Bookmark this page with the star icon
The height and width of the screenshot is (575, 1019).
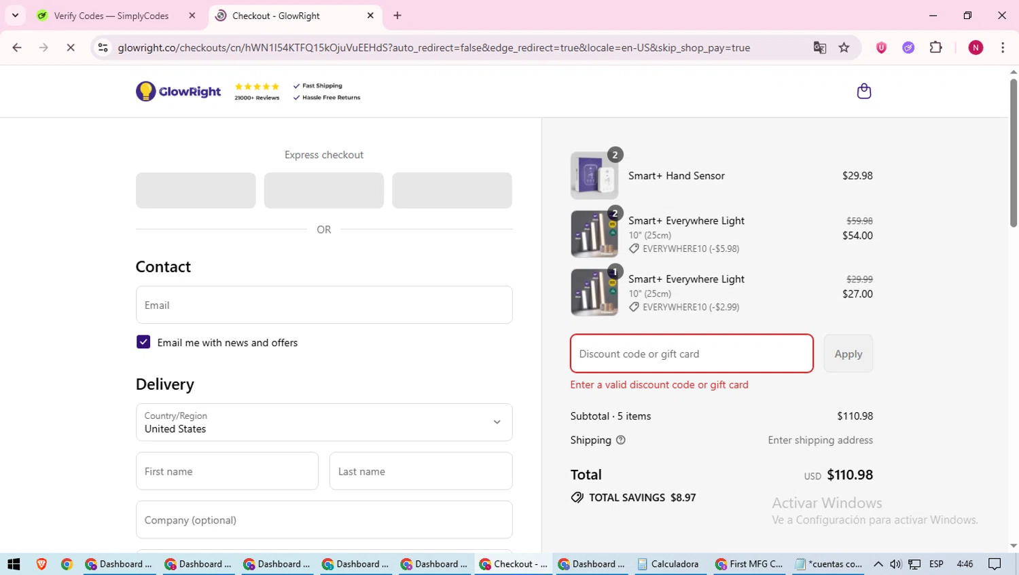pyautogui.click(x=844, y=48)
